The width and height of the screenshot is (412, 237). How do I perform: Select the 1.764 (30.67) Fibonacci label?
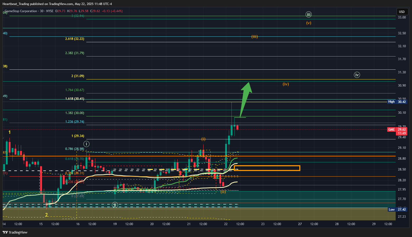tap(75, 90)
